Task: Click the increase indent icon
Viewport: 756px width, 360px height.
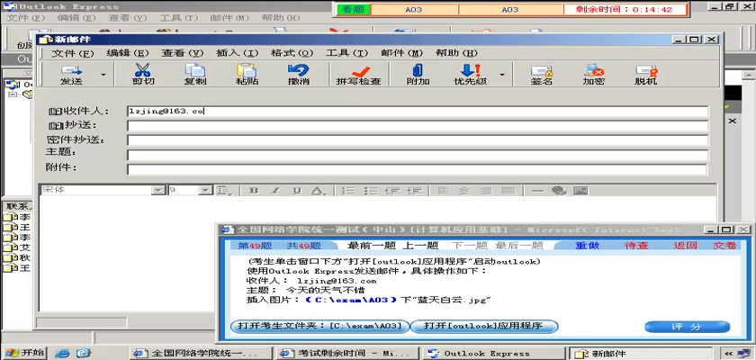Action: [x=414, y=191]
